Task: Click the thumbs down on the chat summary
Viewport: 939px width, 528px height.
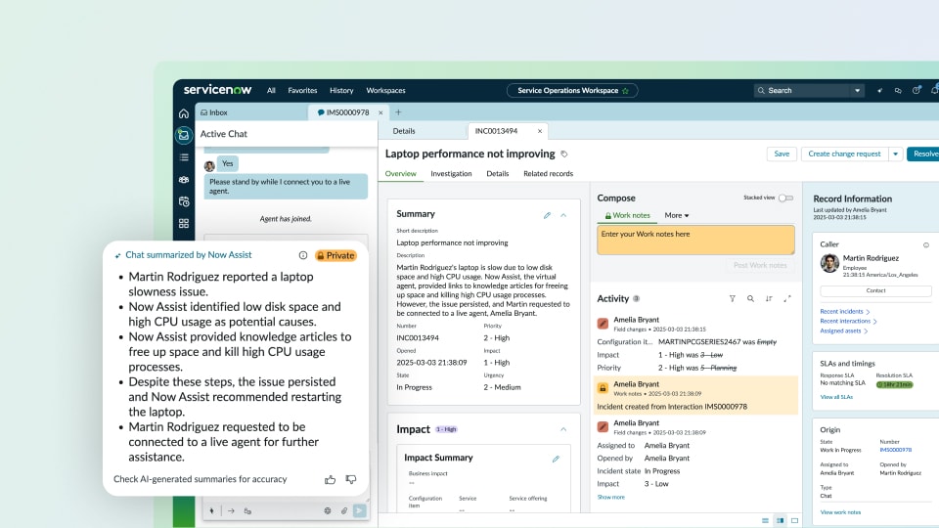Action: (x=351, y=479)
